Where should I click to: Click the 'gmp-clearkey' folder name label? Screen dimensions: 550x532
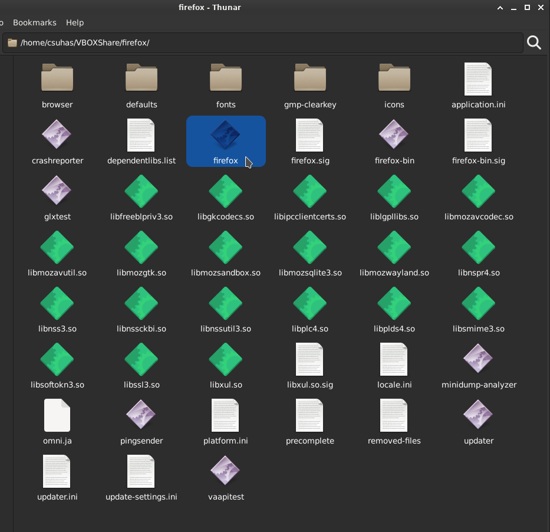pyautogui.click(x=310, y=105)
